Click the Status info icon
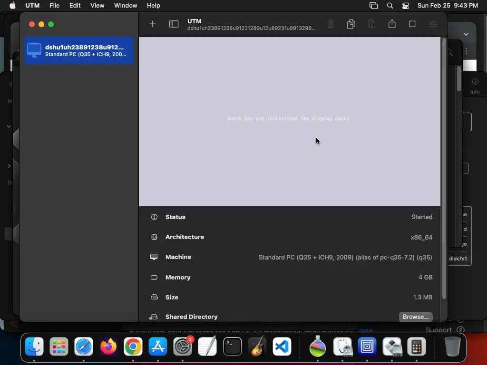The width and height of the screenshot is (487, 365). (154, 217)
